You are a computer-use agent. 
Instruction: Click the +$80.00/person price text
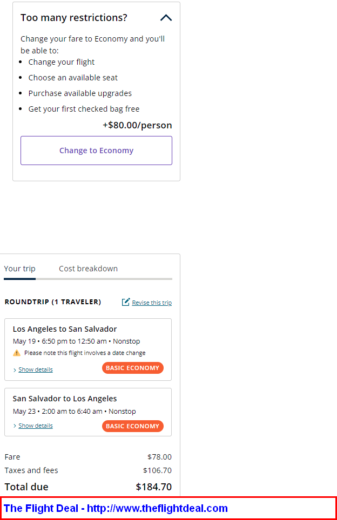[x=137, y=125]
